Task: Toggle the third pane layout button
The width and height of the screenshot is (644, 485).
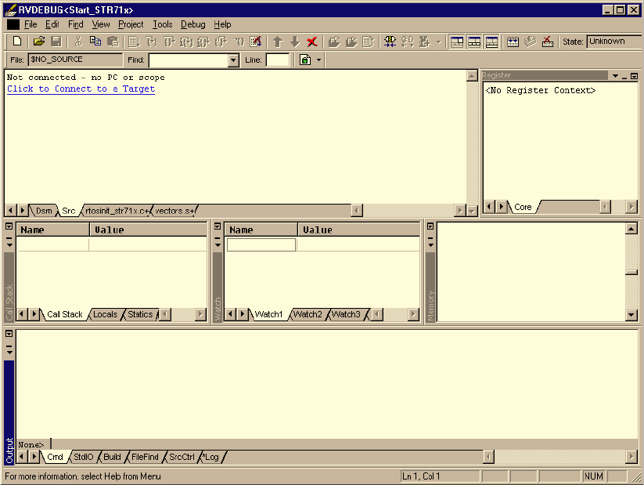Action: click(491, 42)
